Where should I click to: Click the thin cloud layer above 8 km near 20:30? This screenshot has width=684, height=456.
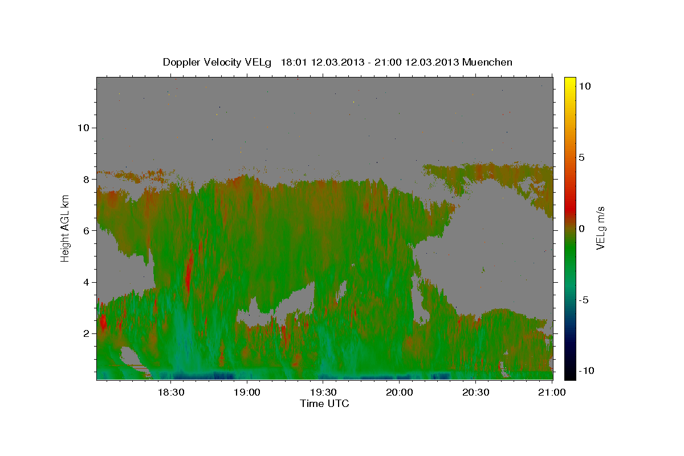pyautogui.click(x=487, y=172)
